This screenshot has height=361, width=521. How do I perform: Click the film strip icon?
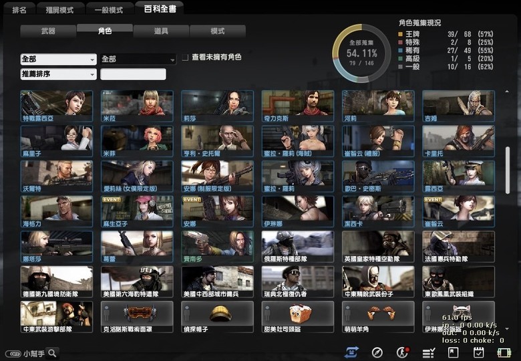coord(503,352)
